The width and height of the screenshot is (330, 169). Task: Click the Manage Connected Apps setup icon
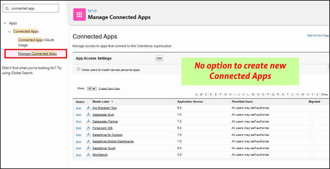(x=79, y=14)
